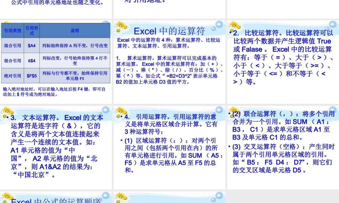The width and height of the screenshot is (339, 203).
Task: Open the slide titled Excel 中的运算符
Action: coord(169,62)
